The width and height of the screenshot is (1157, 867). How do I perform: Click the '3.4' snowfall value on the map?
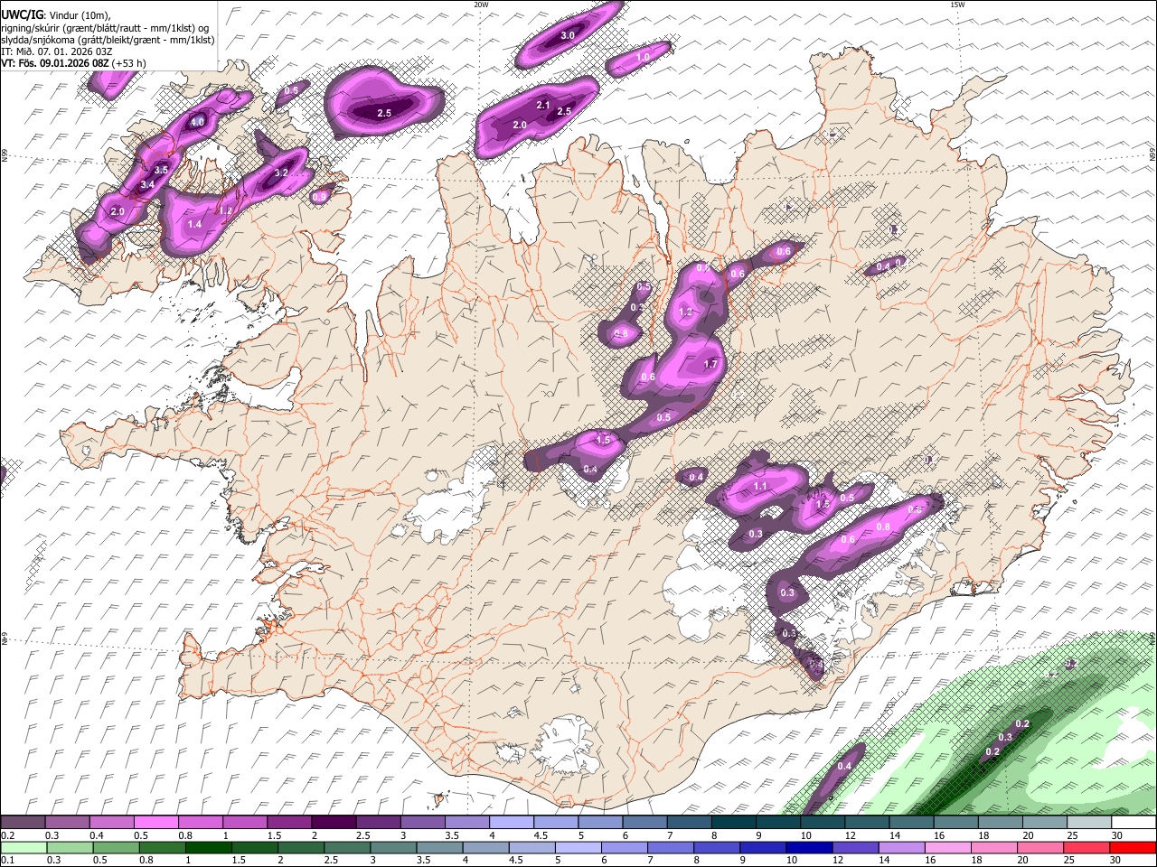[147, 185]
